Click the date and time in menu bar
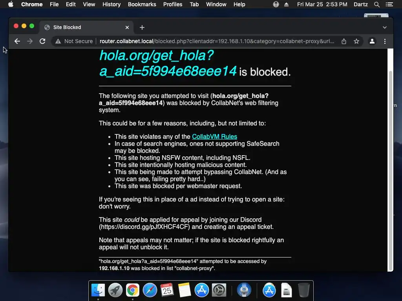 point(322,4)
